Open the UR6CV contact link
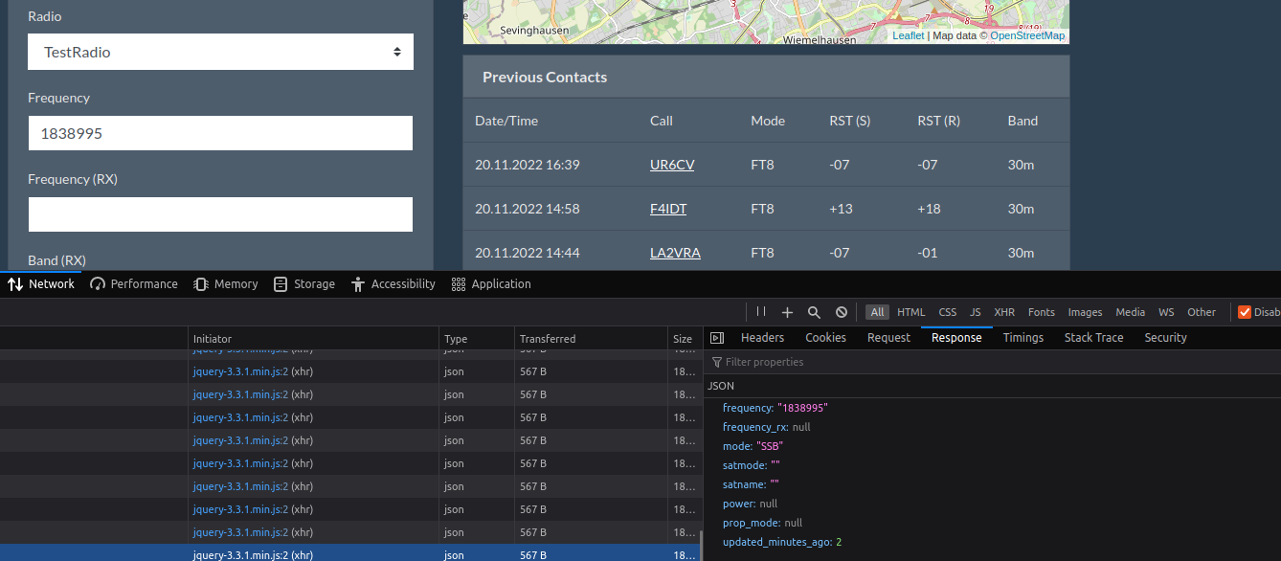 [672, 164]
